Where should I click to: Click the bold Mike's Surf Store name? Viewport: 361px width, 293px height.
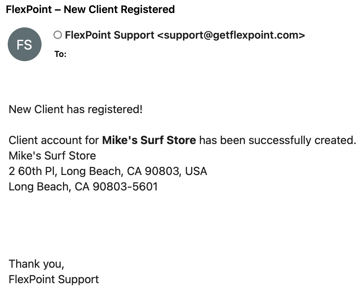(x=149, y=140)
